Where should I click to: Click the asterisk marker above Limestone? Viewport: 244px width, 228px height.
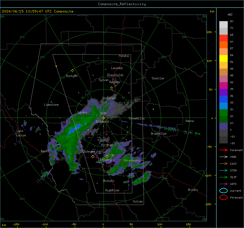click(x=51, y=102)
